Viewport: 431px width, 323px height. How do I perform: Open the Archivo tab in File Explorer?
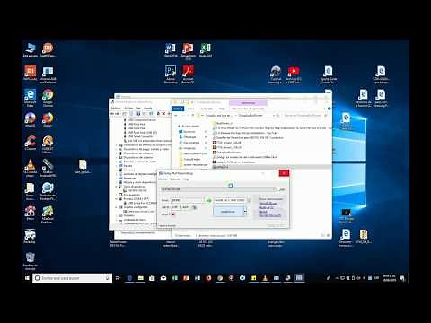point(178,109)
